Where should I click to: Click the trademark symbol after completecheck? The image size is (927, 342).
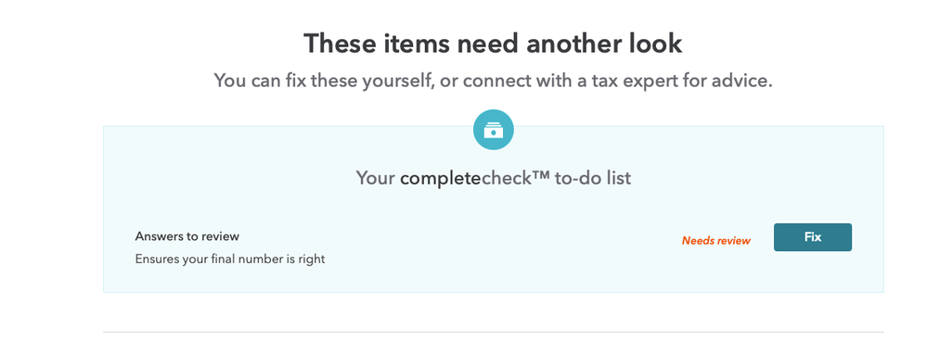(541, 175)
